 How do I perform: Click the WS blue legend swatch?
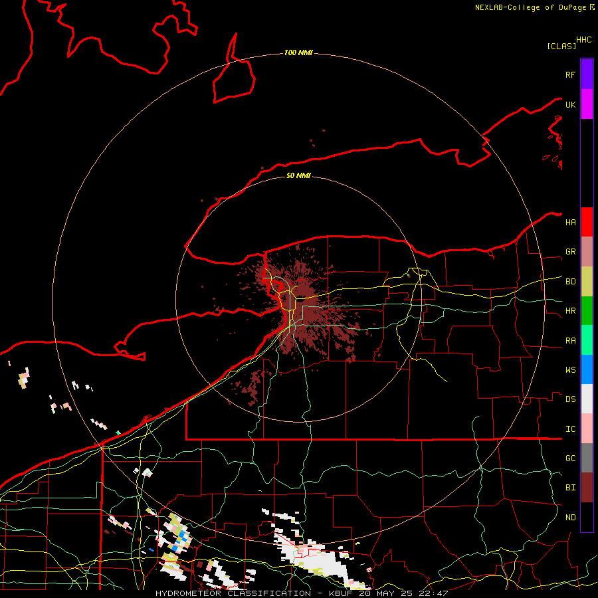pos(587,369)
